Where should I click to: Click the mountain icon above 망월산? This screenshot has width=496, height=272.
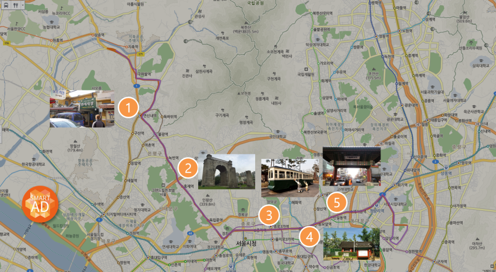pyautogui.click(x=75, y=141)
